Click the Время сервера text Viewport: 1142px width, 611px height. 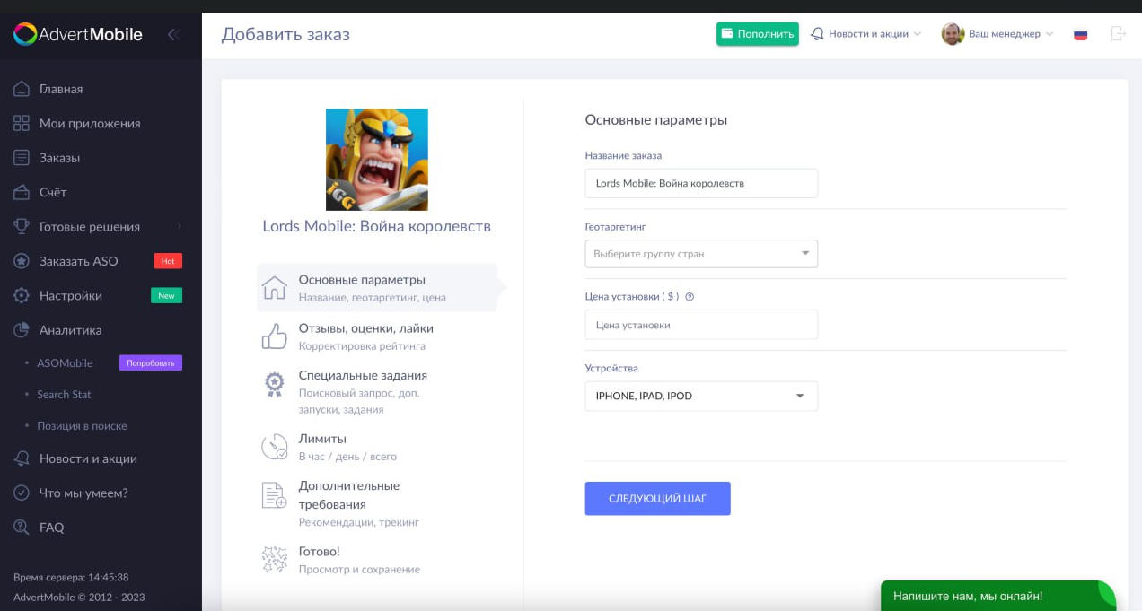[71, 578]
